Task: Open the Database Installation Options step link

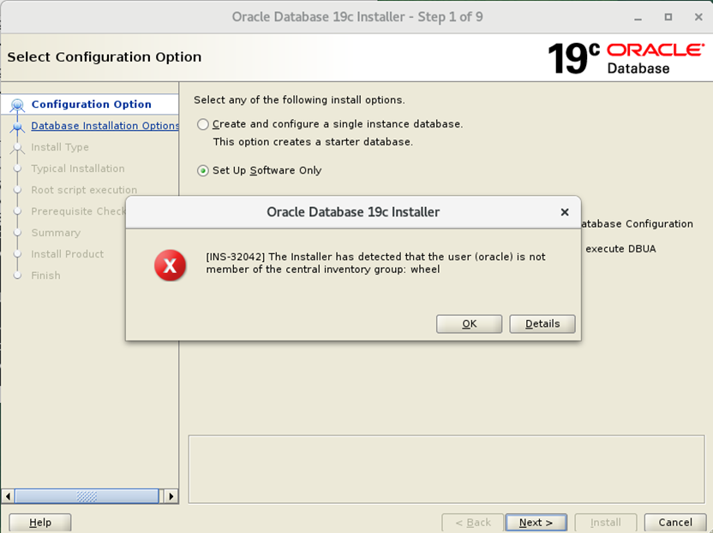Action: [105, 126]
